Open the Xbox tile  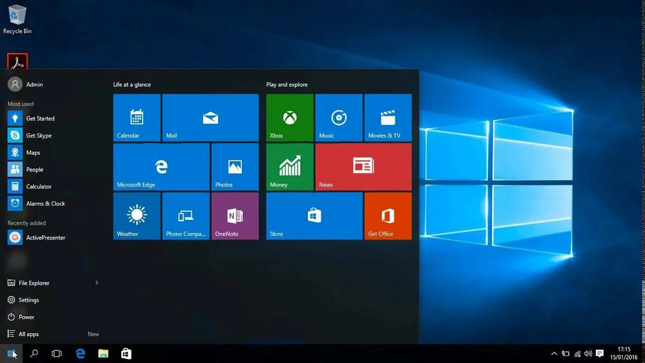(x=290, y=117)
